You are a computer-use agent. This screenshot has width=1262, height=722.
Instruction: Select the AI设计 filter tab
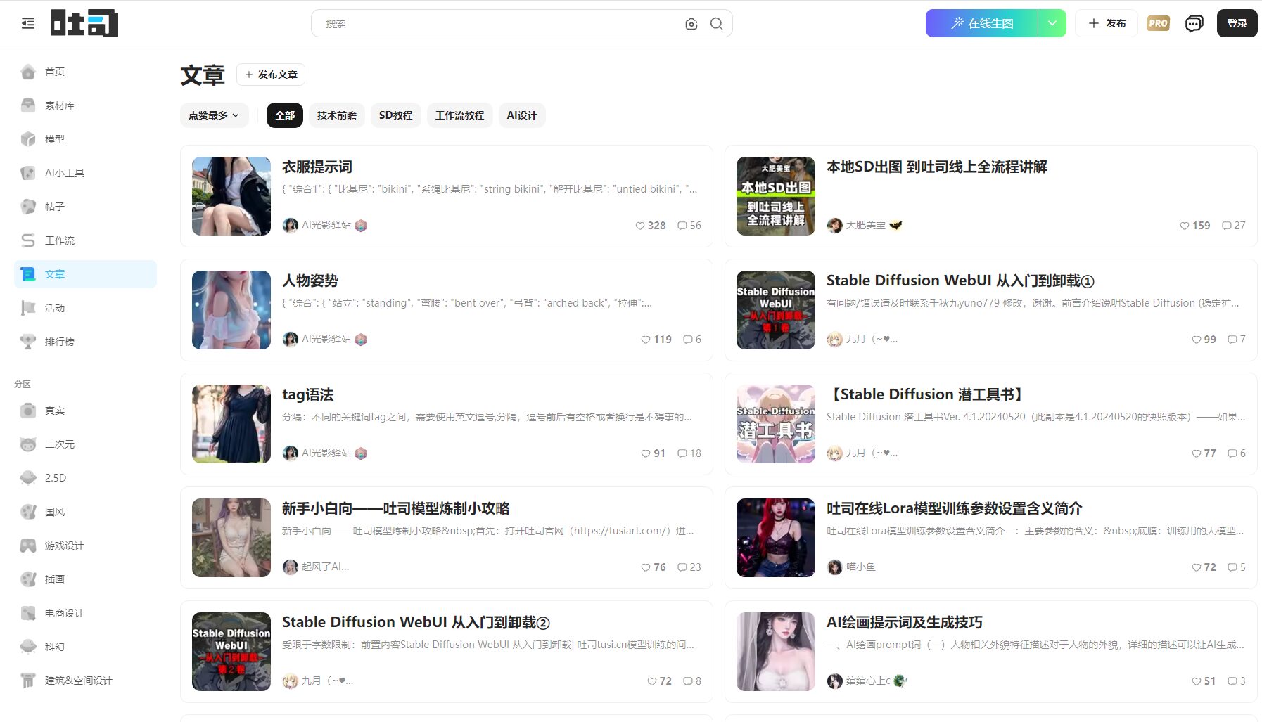click(x=521, y=115)
